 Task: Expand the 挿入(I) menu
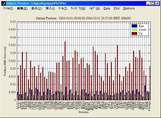pos(50,8)
